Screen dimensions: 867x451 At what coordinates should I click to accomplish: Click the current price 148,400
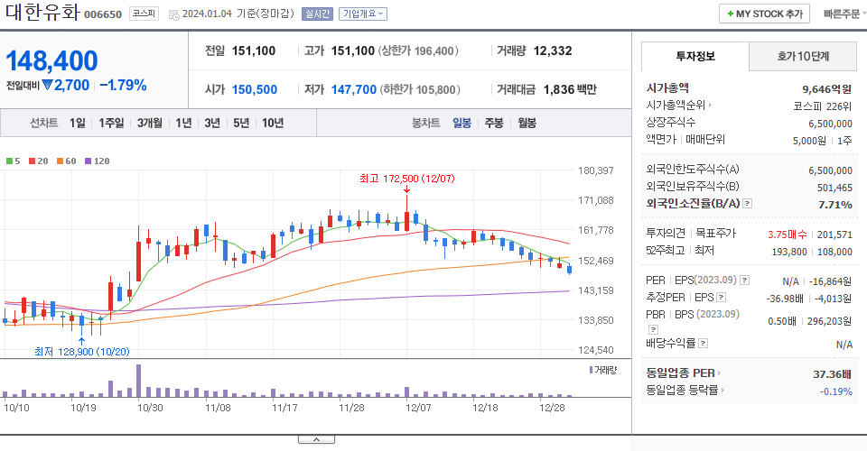[x=52, y=60]
